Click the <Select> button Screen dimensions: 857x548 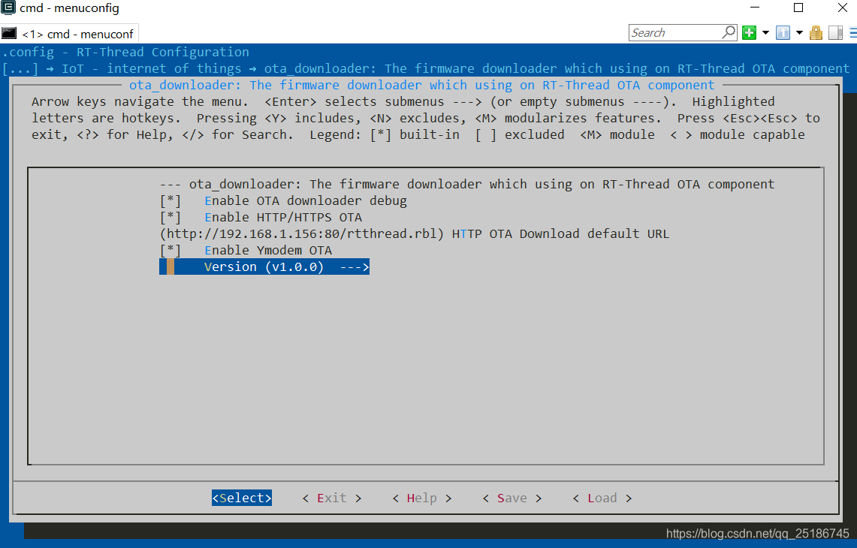pyautogui.click(x=242, y=498)
